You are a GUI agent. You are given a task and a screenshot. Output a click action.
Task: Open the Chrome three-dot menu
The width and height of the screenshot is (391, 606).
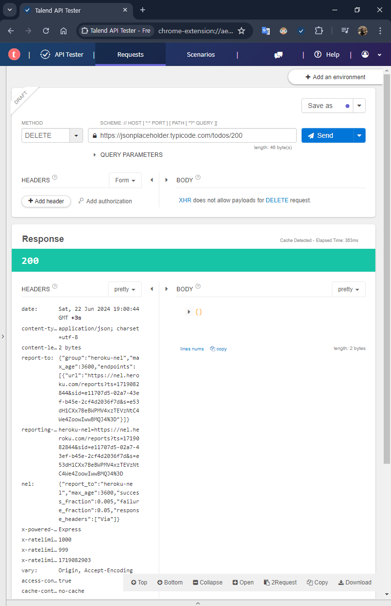tap(380, 31)
